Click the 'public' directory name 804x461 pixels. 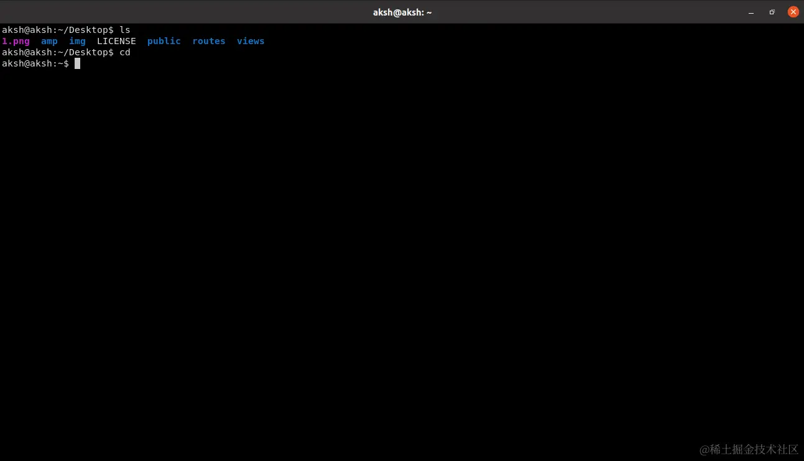(164, 41)
